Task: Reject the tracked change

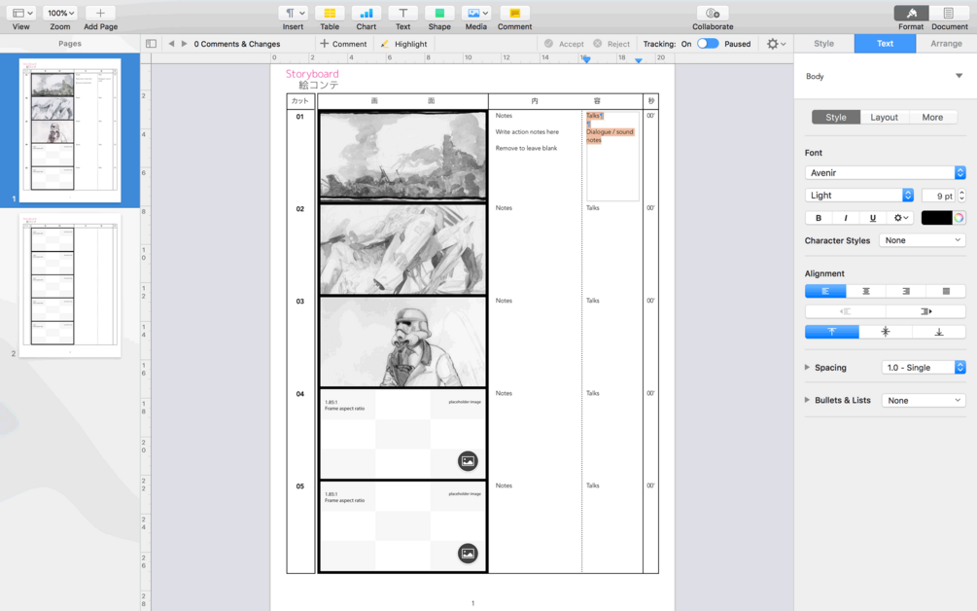Action: (x=611, y=44)
